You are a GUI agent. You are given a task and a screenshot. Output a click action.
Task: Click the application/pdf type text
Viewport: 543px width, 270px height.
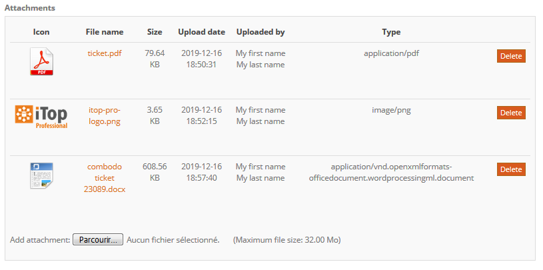click(391, 53)
